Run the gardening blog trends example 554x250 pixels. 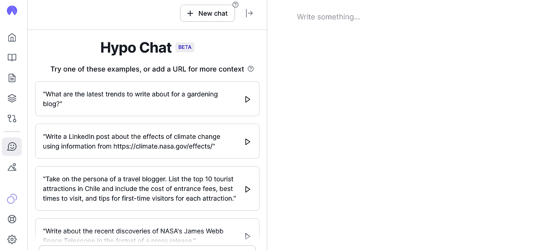247,99
